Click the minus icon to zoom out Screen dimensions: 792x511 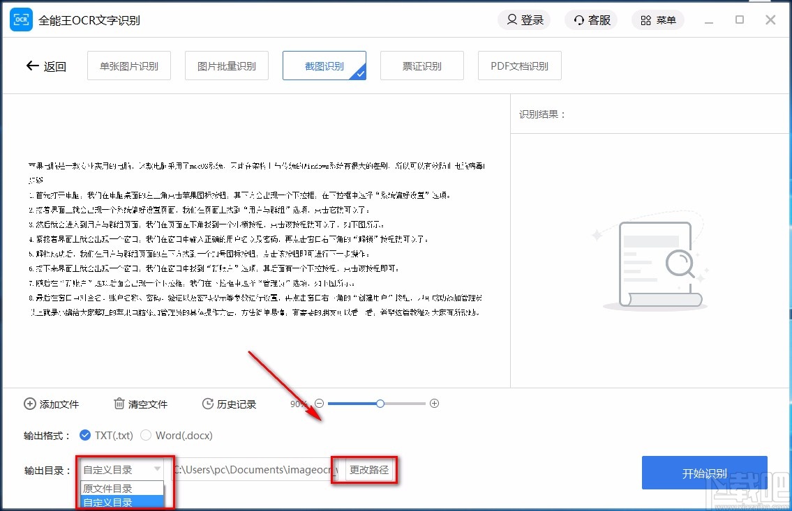[x=319, y=404]
